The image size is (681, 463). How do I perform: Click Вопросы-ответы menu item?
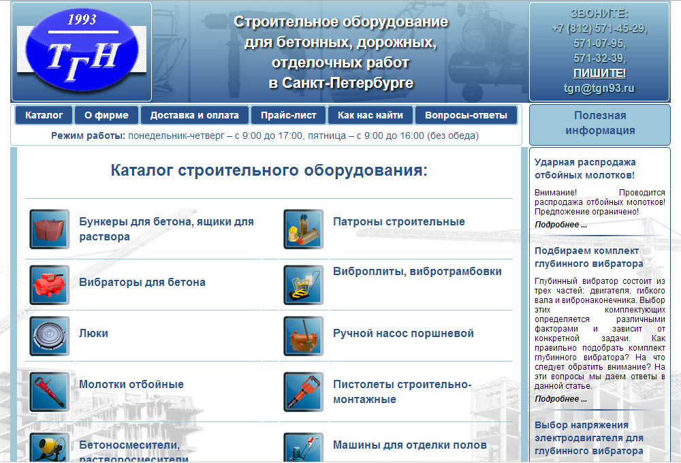(x=466, y=115)
